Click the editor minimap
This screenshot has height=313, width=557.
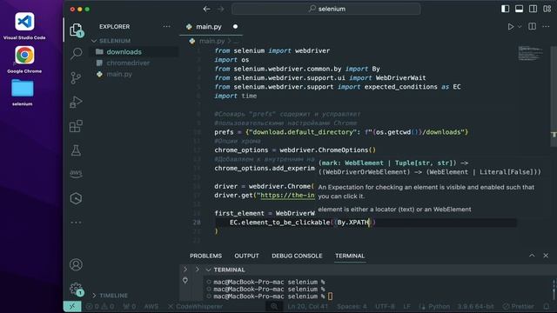[x=530, y=53]
